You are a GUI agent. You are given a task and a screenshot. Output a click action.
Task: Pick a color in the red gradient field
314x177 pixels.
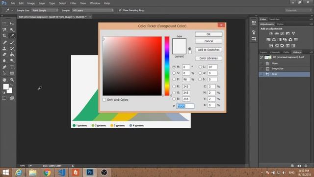coord(132,66)
